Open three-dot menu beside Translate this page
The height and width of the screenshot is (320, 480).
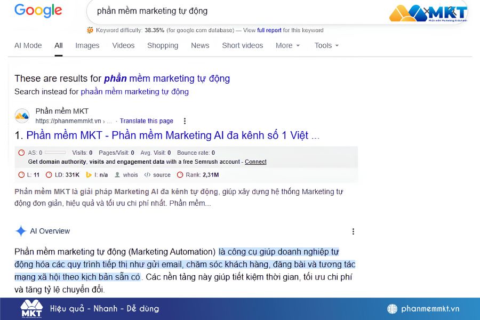tap(185, 121)
